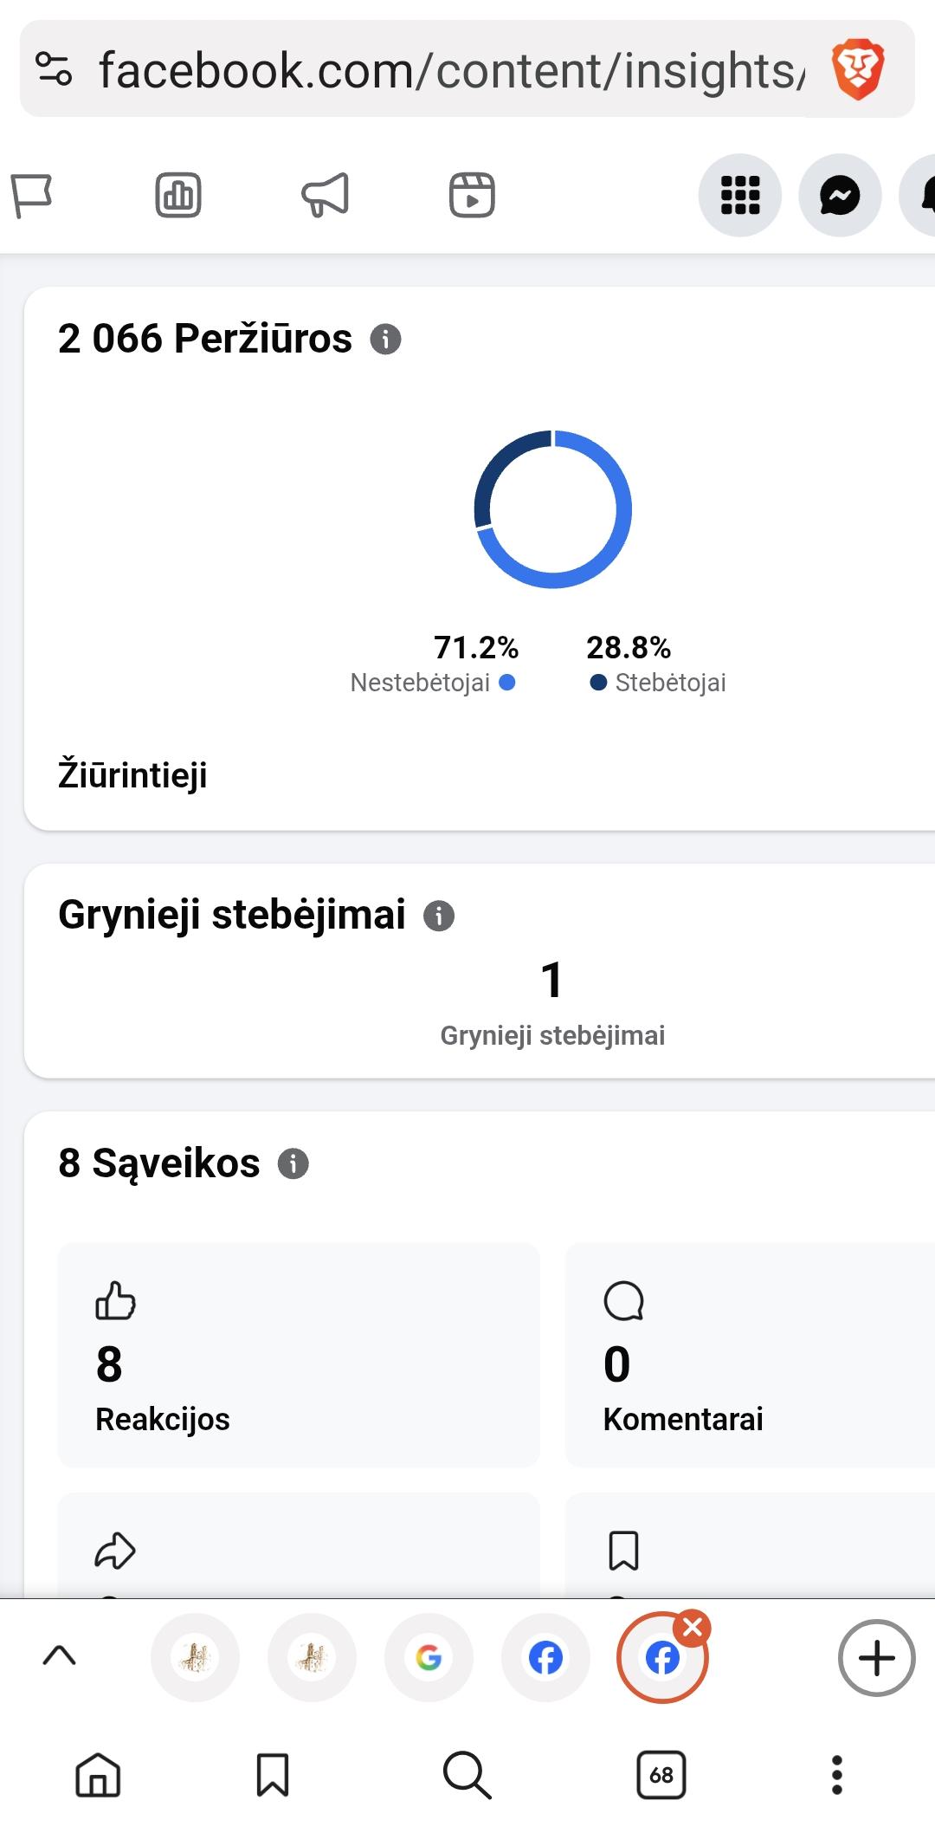935x1833 pixels.
Task: Switch to the Google tab
Action: pos(429,1658)
